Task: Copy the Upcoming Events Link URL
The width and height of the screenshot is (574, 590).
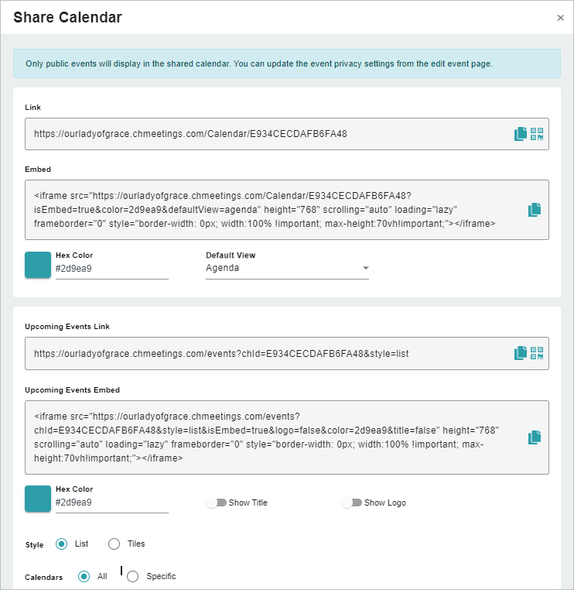Action: click(x=521, y=353)
